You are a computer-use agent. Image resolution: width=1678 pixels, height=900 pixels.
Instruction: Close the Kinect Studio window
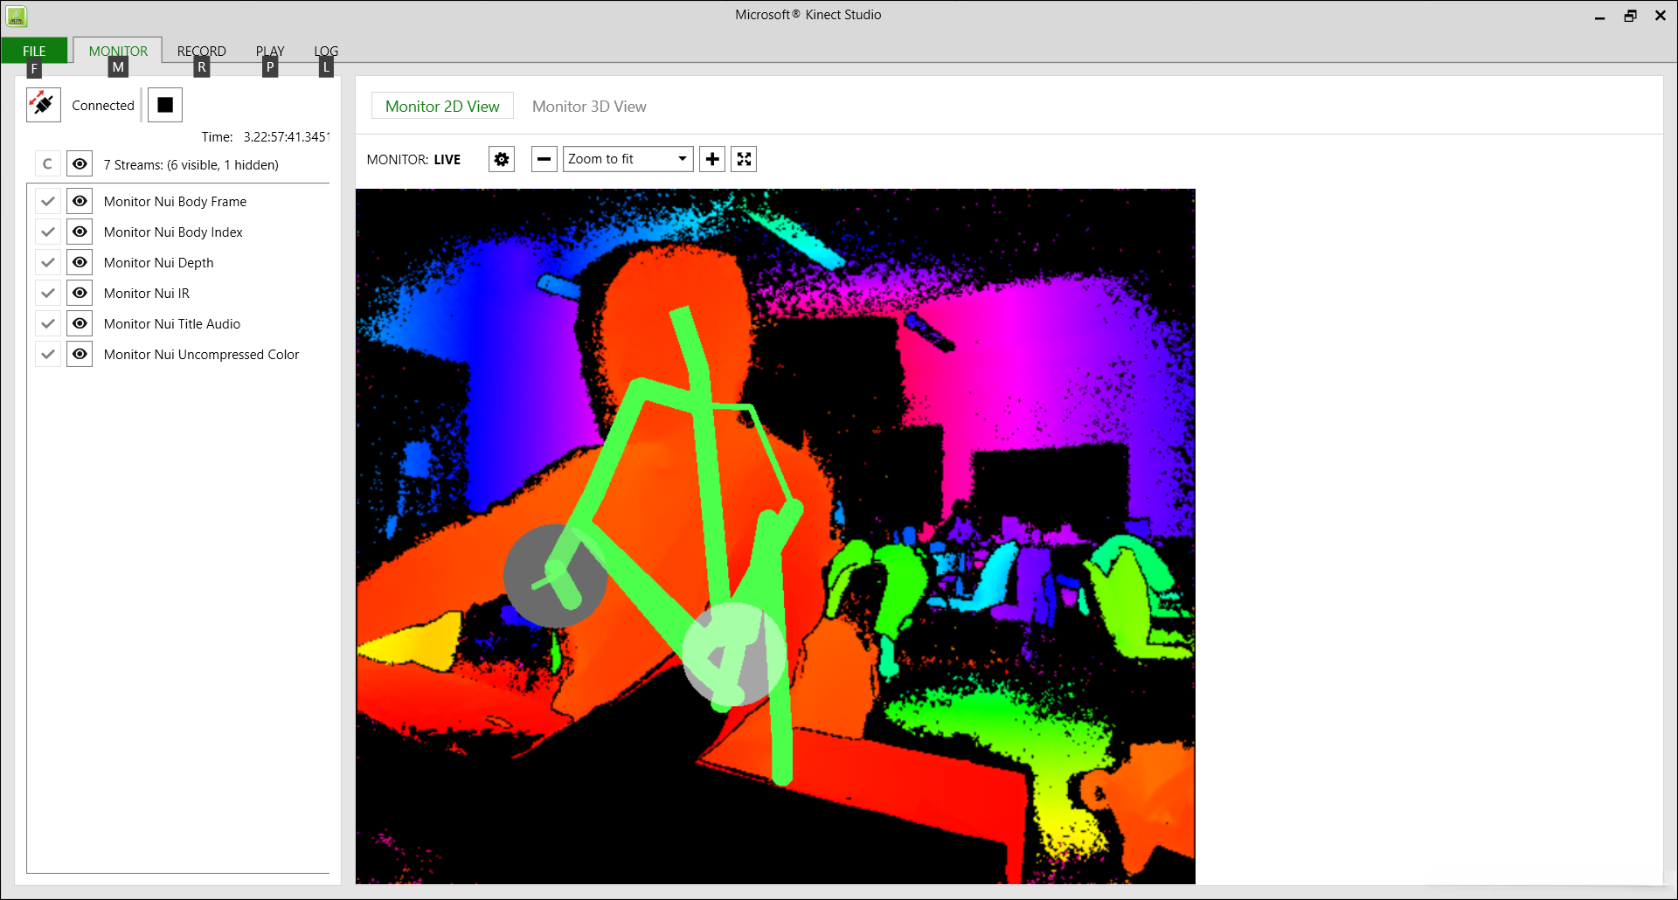(1661, 16)
